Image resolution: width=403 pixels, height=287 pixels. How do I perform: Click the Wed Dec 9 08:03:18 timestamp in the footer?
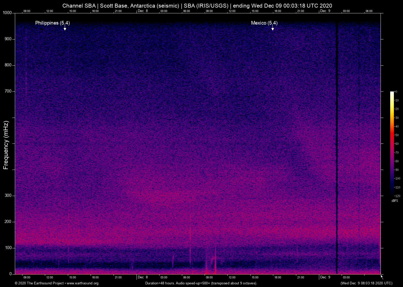[366, 283]
